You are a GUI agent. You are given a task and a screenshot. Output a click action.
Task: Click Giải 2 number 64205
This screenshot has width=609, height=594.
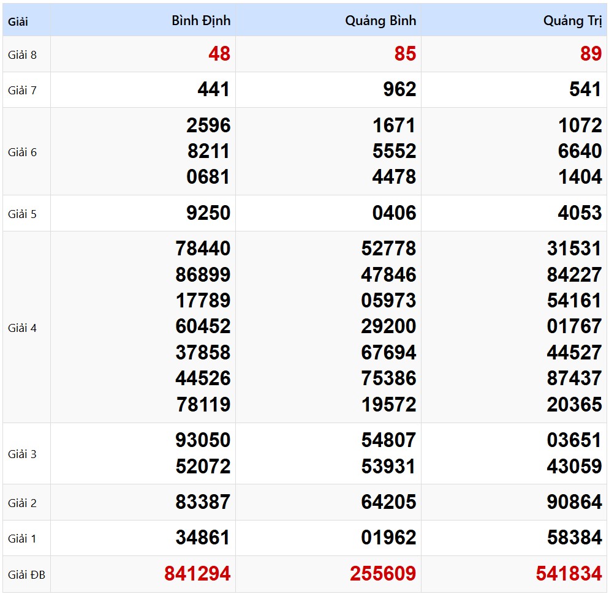point(388,502)
